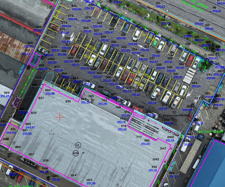
Task: Click survey point number 982
Action: pos(147,140)
